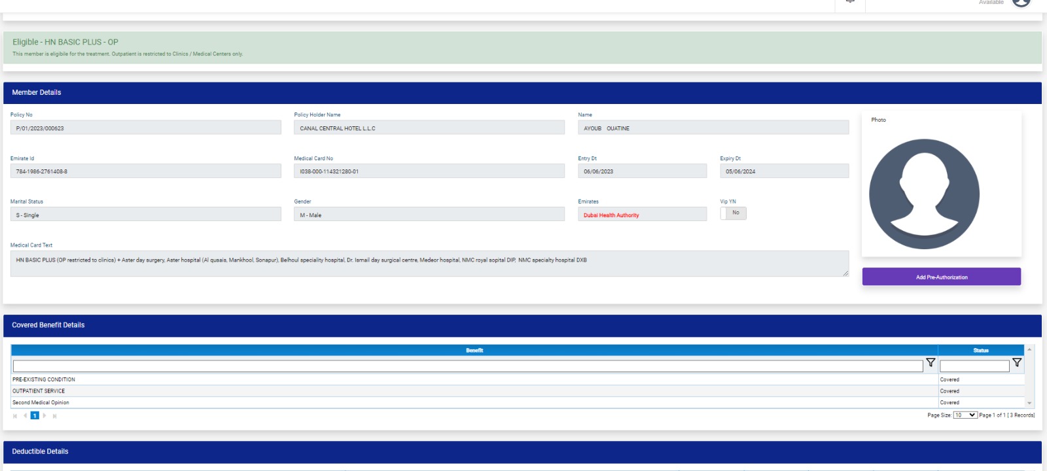
Task: Select the OUTPATIENT SERVICE row
Action: click(518, 391)
